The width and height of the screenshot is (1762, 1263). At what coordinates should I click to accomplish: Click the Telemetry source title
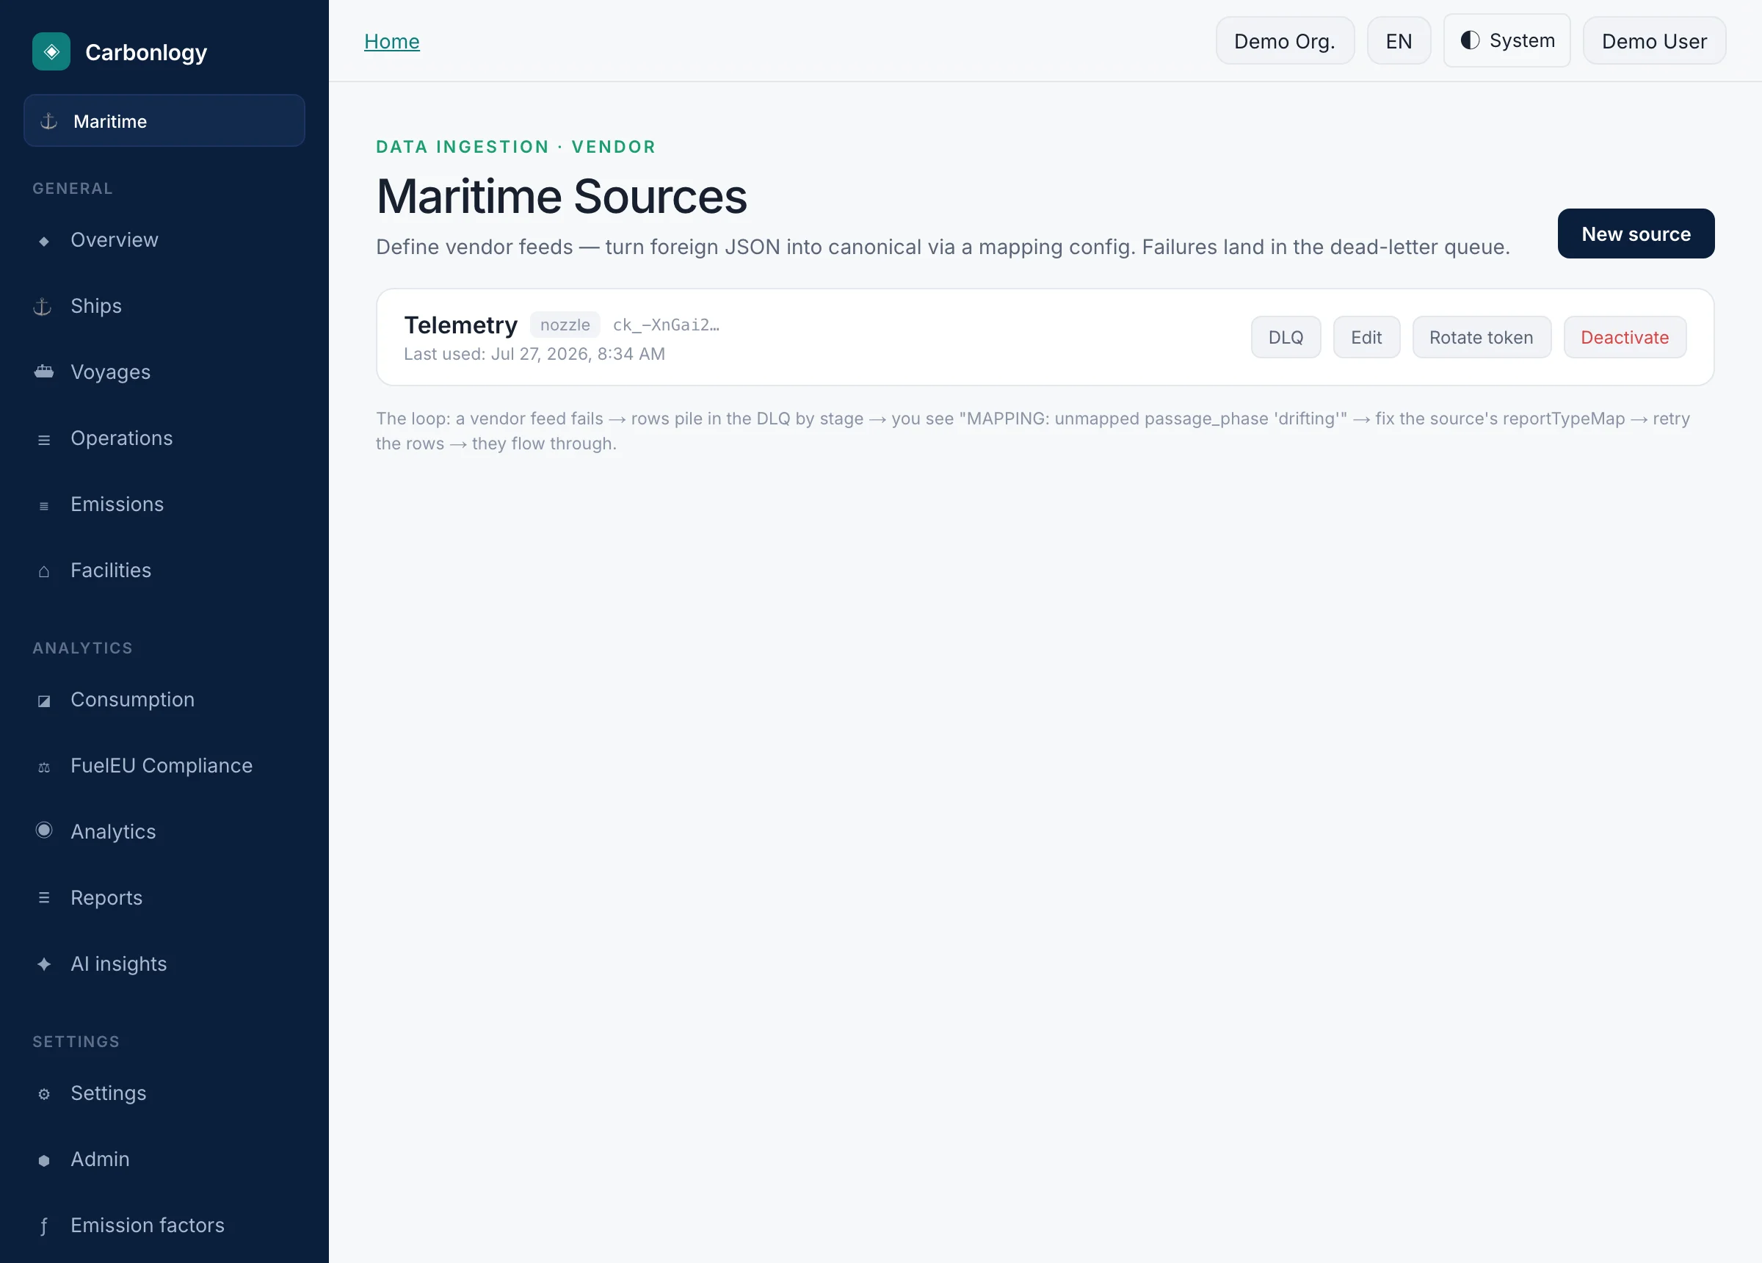461,325
